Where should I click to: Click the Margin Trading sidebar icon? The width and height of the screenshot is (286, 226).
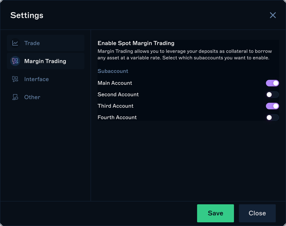point(15,61)
